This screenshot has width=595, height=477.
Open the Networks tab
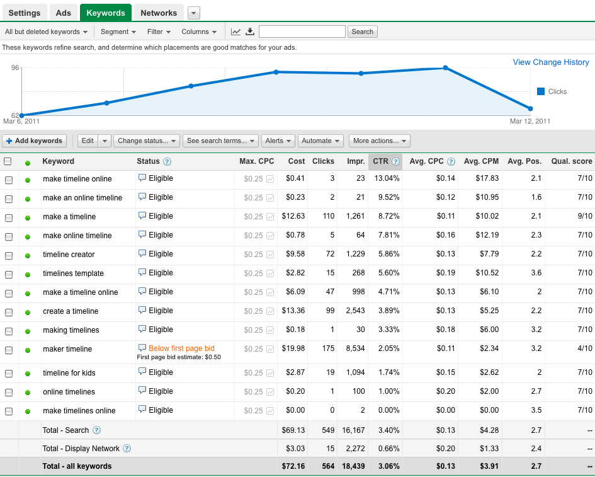coord(159,13)
